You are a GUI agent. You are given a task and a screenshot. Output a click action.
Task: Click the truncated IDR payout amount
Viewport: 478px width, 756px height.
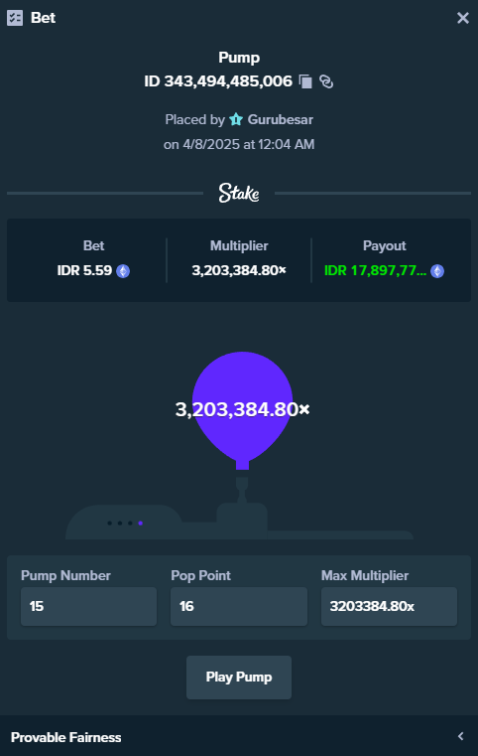[376, 271]
